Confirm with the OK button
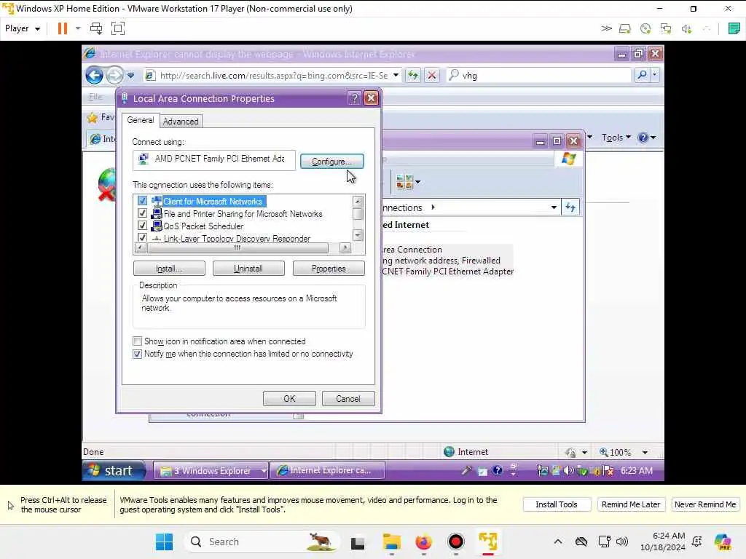This screenshot has height=559, width=746. click(x=289, y=398)
